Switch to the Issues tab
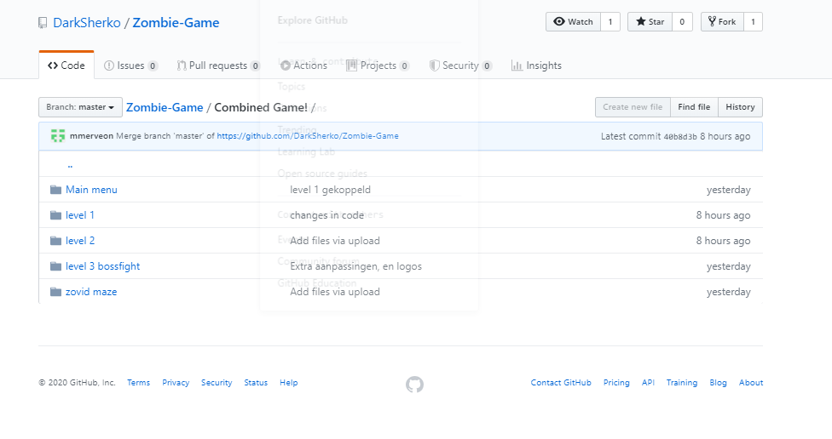 (x=130, y=66)
